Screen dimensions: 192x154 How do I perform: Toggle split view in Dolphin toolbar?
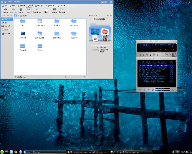click(x=62, y=10)
